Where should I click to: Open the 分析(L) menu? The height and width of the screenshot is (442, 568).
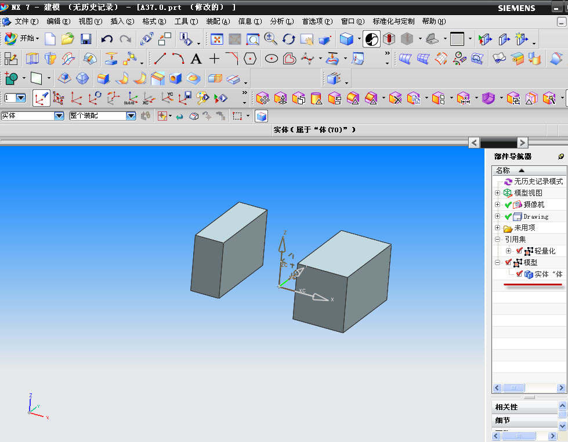[x=282, y=21]
